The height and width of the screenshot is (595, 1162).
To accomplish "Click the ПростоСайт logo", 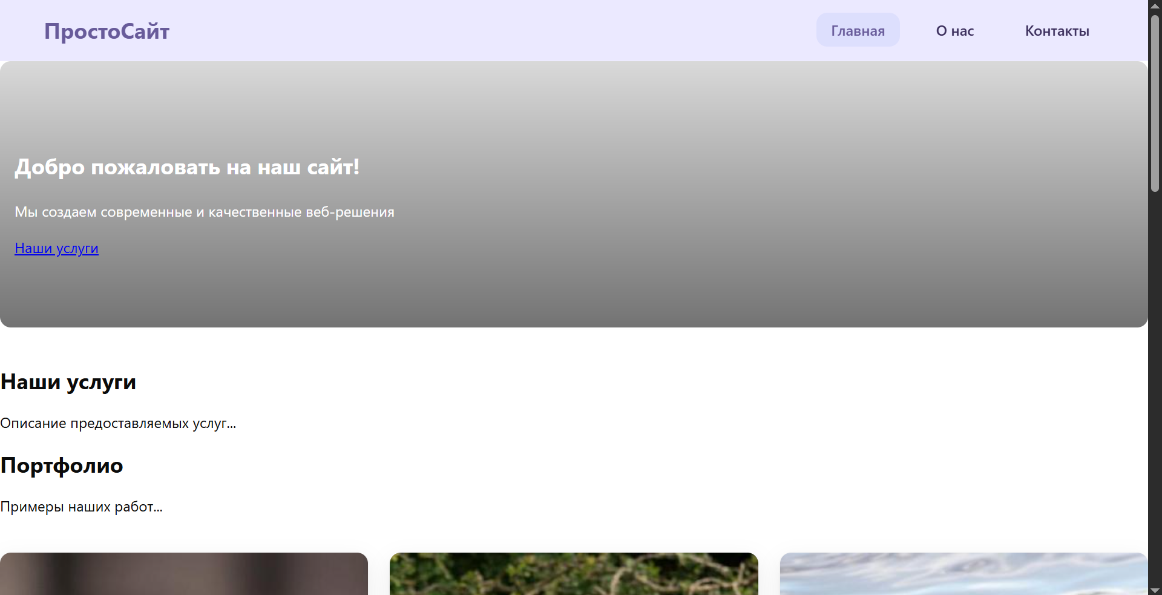I will click(x=107, y=31).
